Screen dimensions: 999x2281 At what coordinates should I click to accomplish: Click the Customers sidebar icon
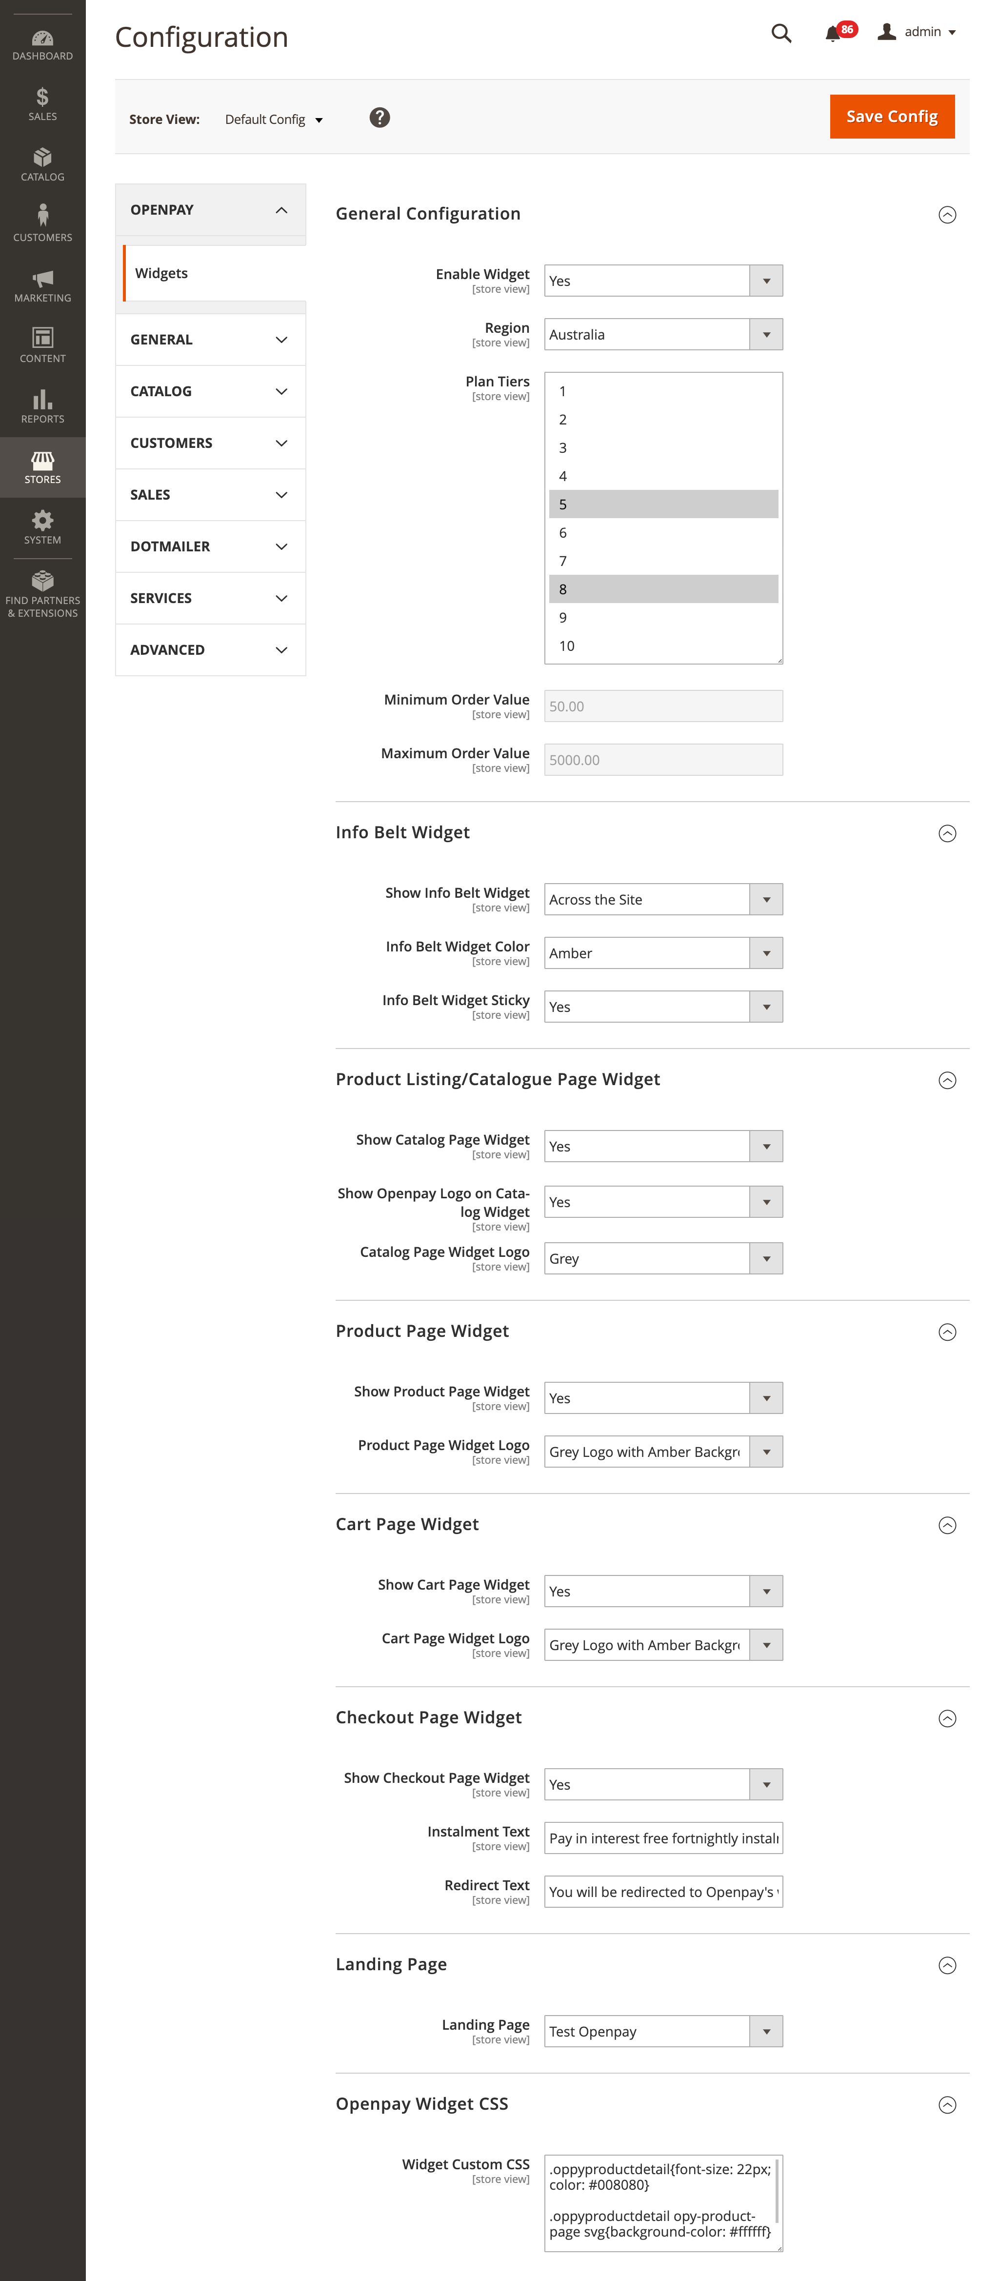(x=41, y=221)
